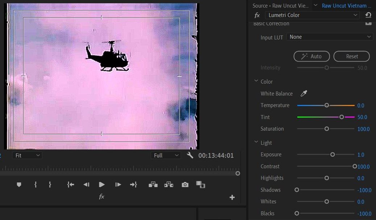The width and height of the screenshot is (376, 220).
Task: Click the Saturation value 100.0
Action: tap(364, 129)
